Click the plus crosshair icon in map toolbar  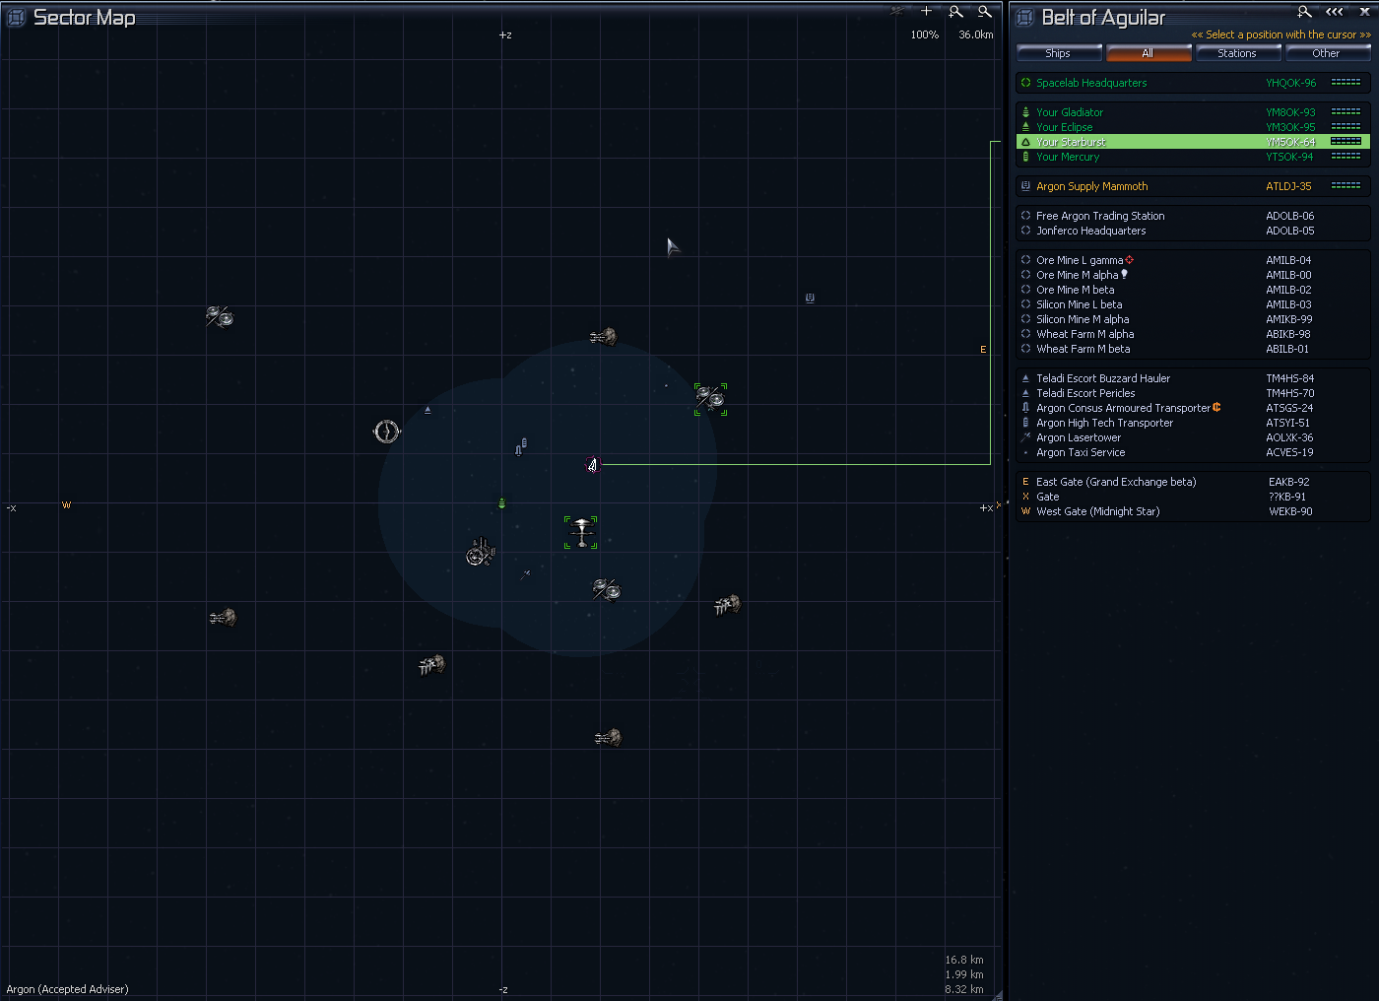(926, 12)
